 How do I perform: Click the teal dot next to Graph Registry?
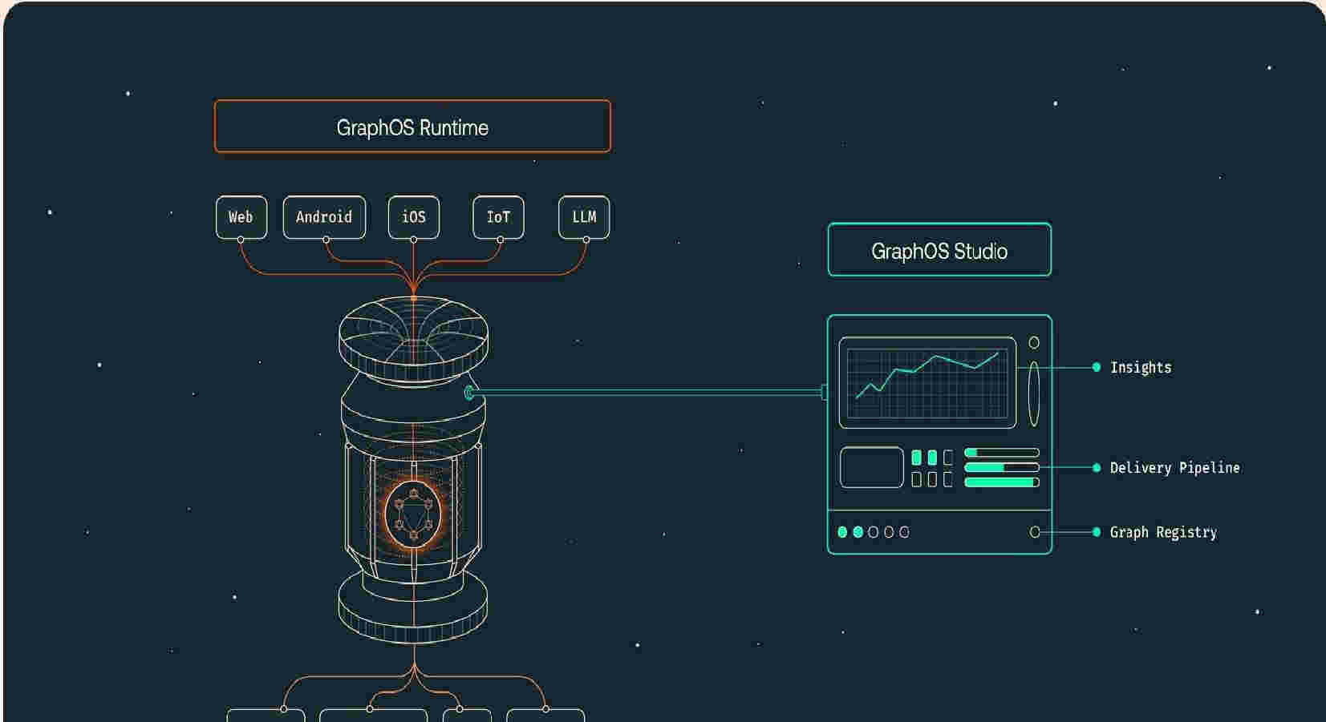click(1097, 532)
